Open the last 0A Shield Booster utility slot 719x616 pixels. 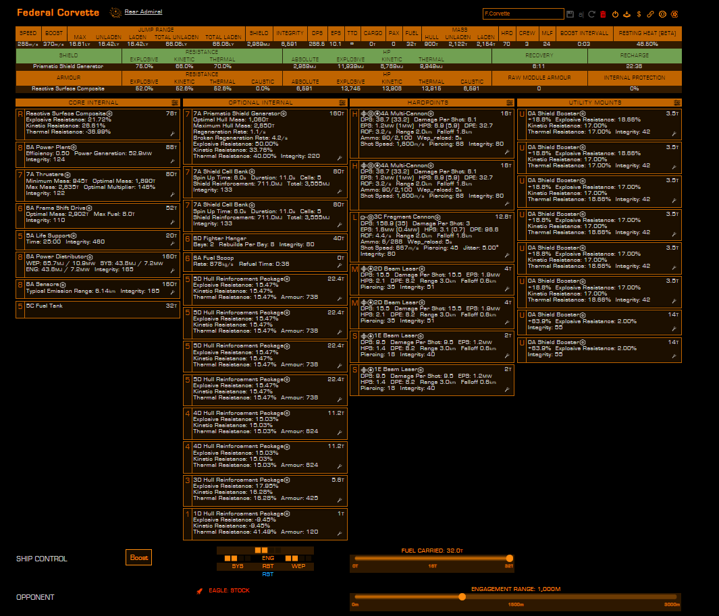pyautogui.click(x=600, y=350)
